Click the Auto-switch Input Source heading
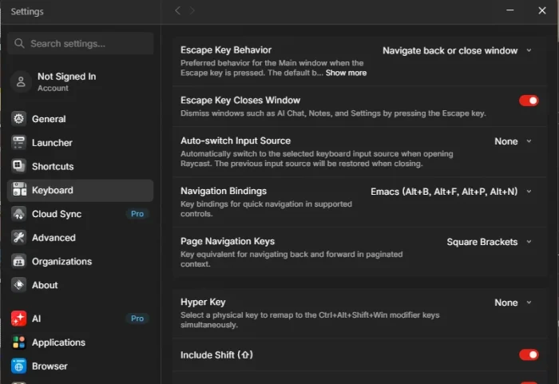Image resolution: width=559 pixels, height=384 pixels. 236,141
